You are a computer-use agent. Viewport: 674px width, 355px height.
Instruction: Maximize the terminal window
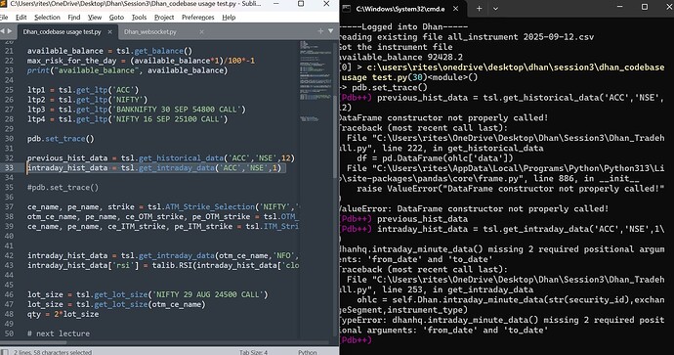(645, 7)
